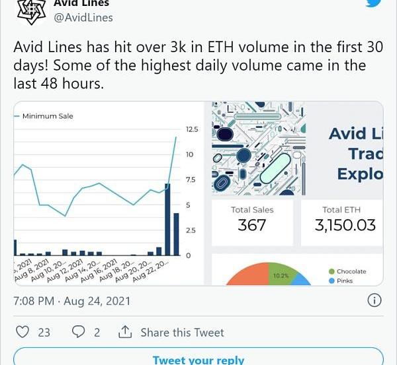Click the share upload arrow icon

point(125,332)
